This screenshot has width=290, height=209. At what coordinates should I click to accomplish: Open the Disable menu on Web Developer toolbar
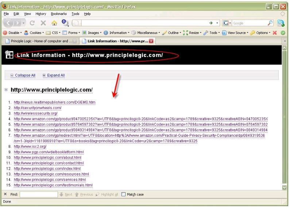[12, 33]
